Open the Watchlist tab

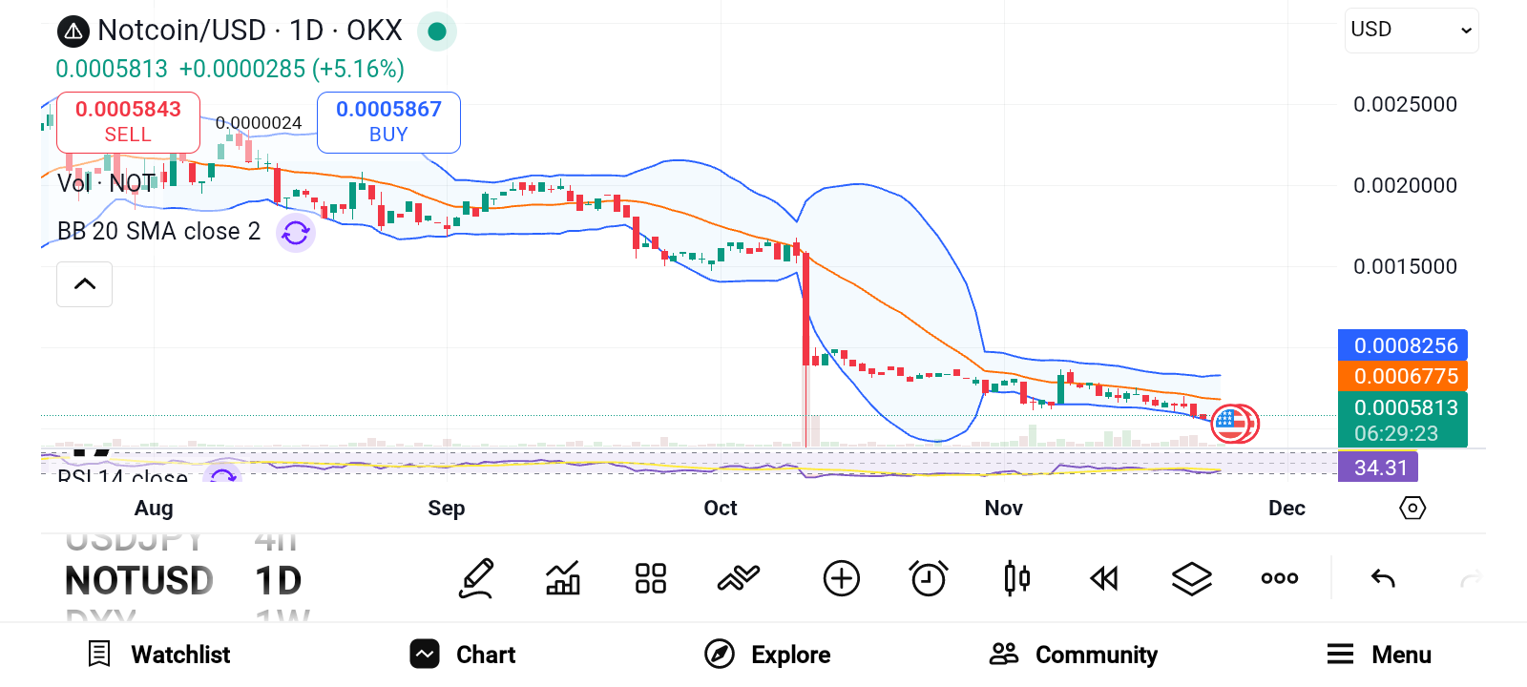159,655
